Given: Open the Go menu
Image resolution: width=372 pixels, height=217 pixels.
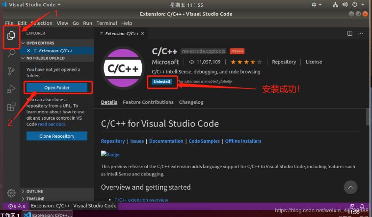Looking at the screenshot, I should (76, 23).
